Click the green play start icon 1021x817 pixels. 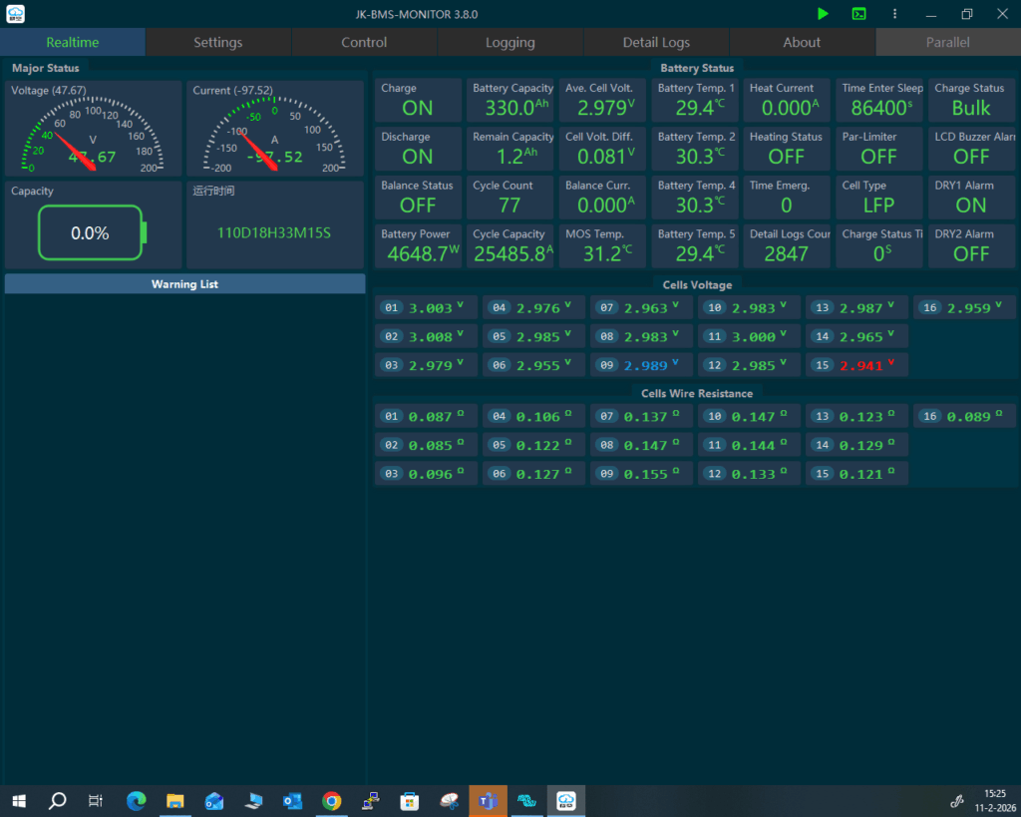(823, 14)
